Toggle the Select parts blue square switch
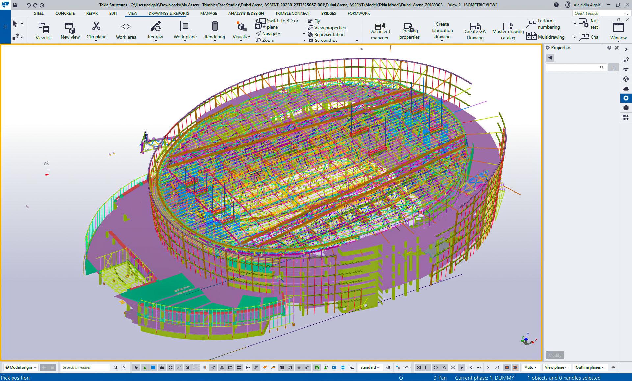The width and height of the screenshot is (632, 381). coord(153,367)
